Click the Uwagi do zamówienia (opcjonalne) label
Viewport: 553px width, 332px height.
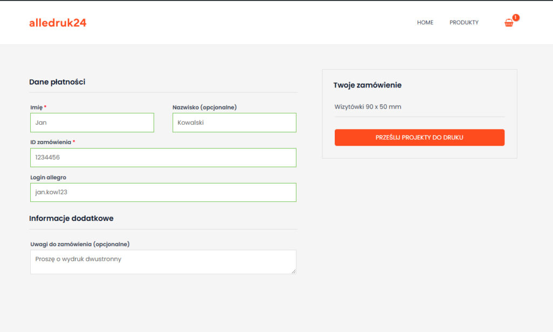80,244
